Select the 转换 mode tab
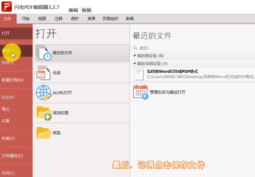Screen dimensions: 255x177 [86, 10]
